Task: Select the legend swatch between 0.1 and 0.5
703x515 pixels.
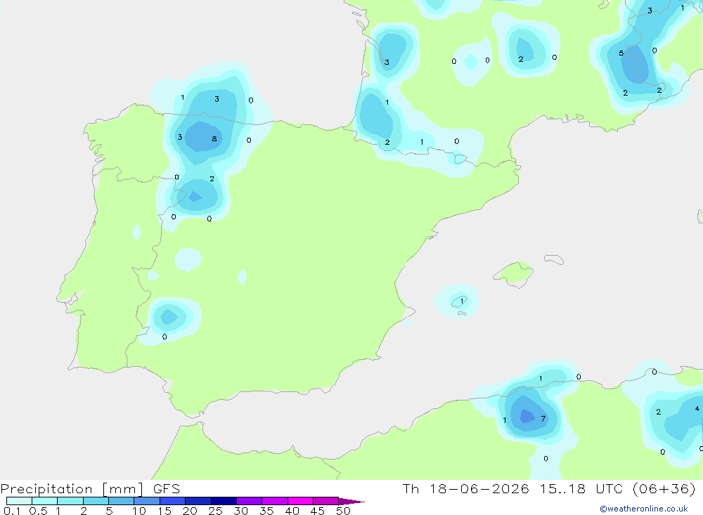Action: (x=19, y=501)
